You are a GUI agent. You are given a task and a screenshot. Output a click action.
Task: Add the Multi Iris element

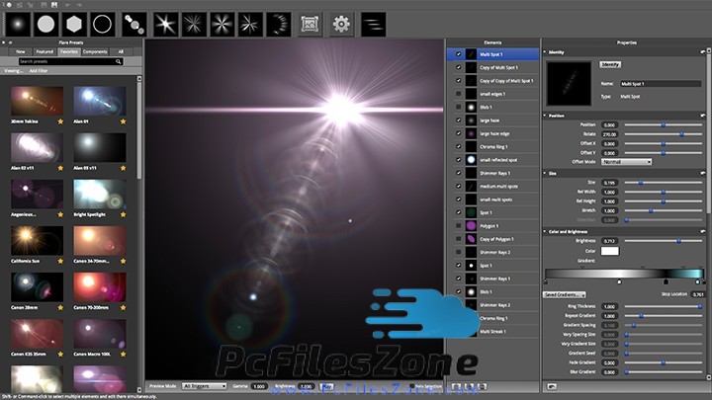[x=135, y=22]
